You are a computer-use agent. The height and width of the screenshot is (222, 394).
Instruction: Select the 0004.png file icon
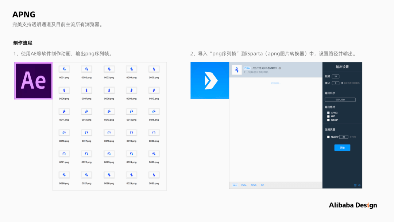(131, 69)
